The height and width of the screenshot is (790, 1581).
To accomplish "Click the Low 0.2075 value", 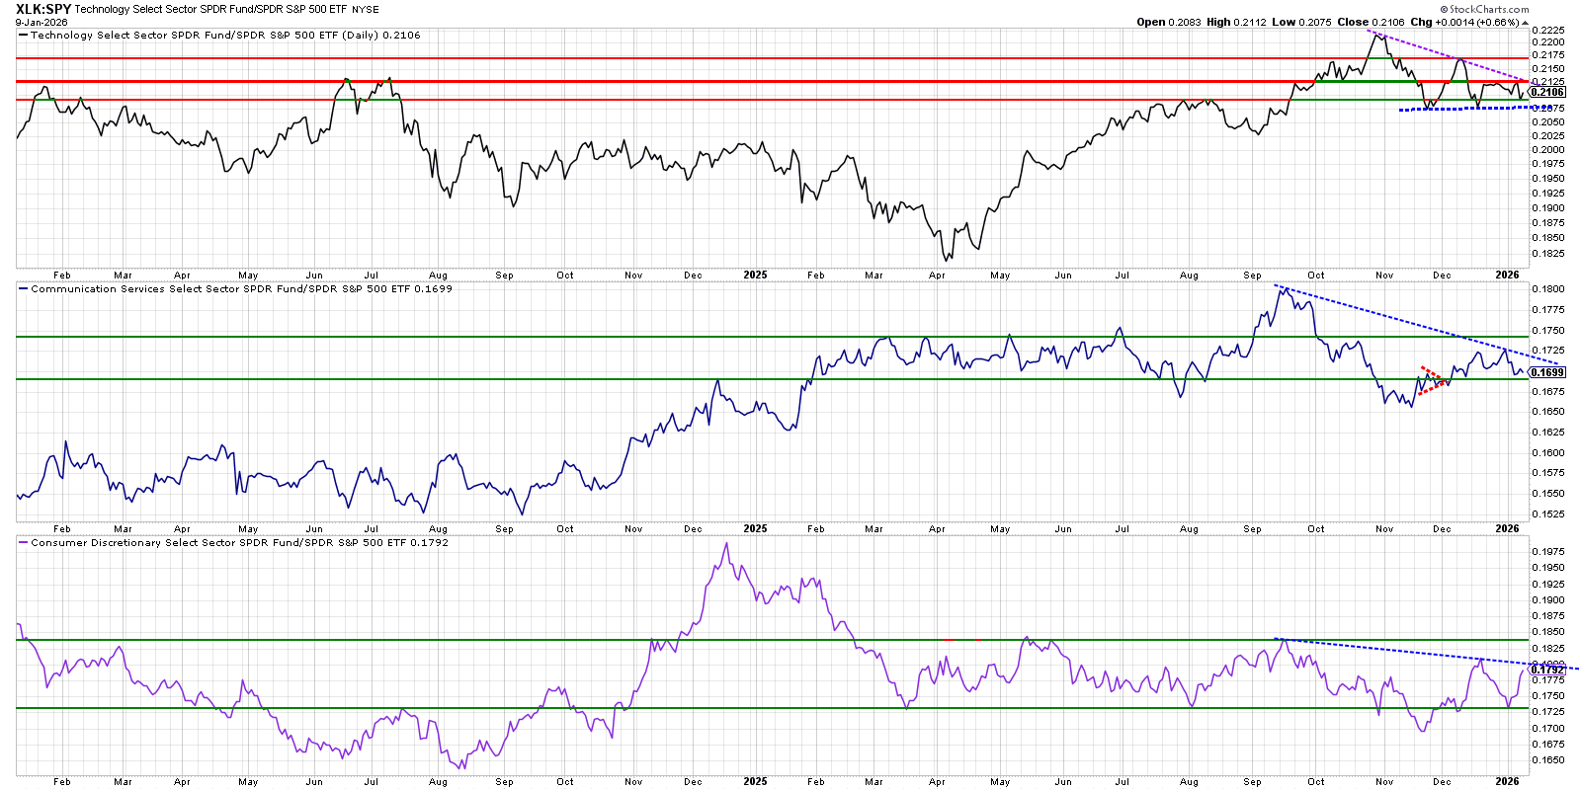I will pyautogui.click(x=1303, y=22).
